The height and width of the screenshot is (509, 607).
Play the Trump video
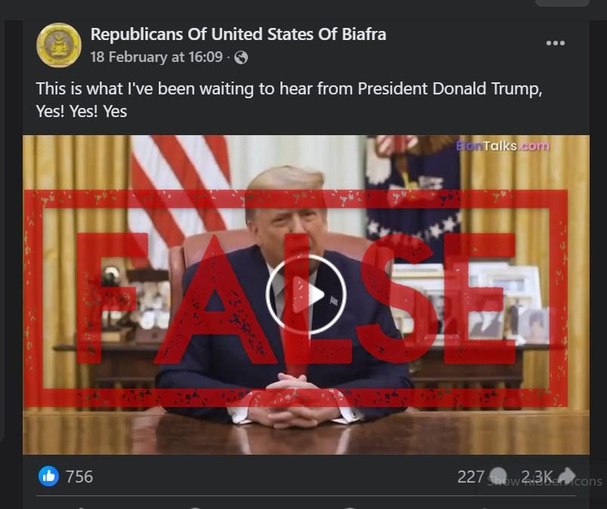click(x=306, y=295)
